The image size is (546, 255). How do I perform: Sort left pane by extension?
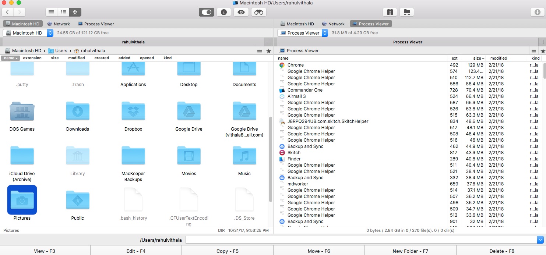coord(32,58)
